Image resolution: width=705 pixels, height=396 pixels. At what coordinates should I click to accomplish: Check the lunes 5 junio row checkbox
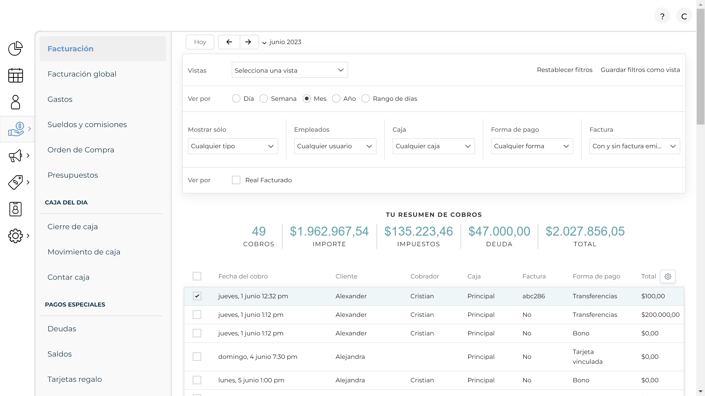coord(197,380)
